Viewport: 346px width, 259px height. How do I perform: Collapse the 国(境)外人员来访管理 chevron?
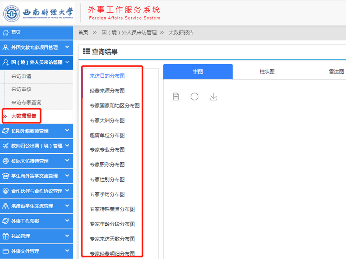click(67, 62)
